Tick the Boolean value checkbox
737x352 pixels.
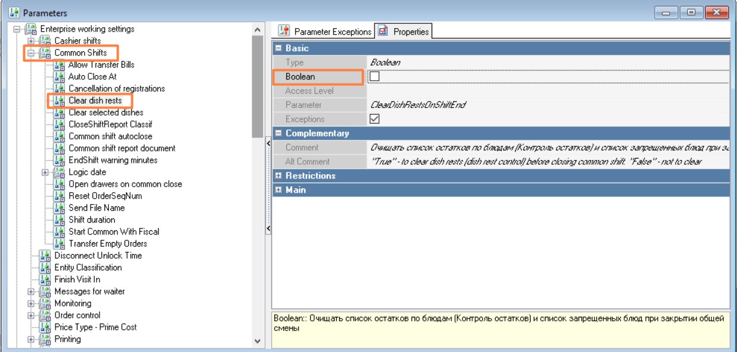tap(374, 76)
